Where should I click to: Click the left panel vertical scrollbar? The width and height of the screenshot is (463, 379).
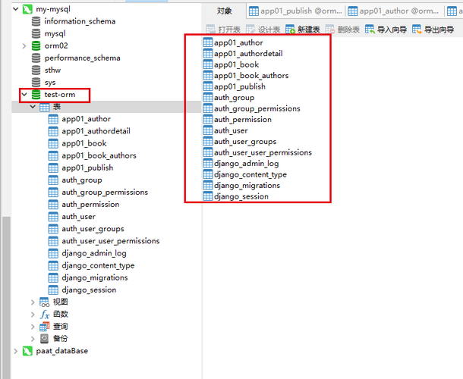[x=6, y=297]
